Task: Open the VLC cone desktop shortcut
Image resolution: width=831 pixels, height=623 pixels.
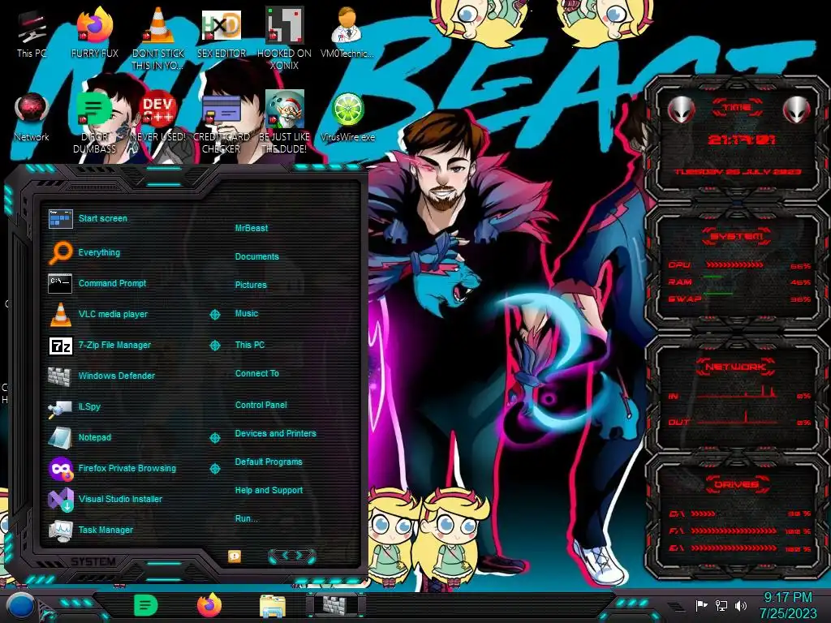Action: (x=158, y=37)
